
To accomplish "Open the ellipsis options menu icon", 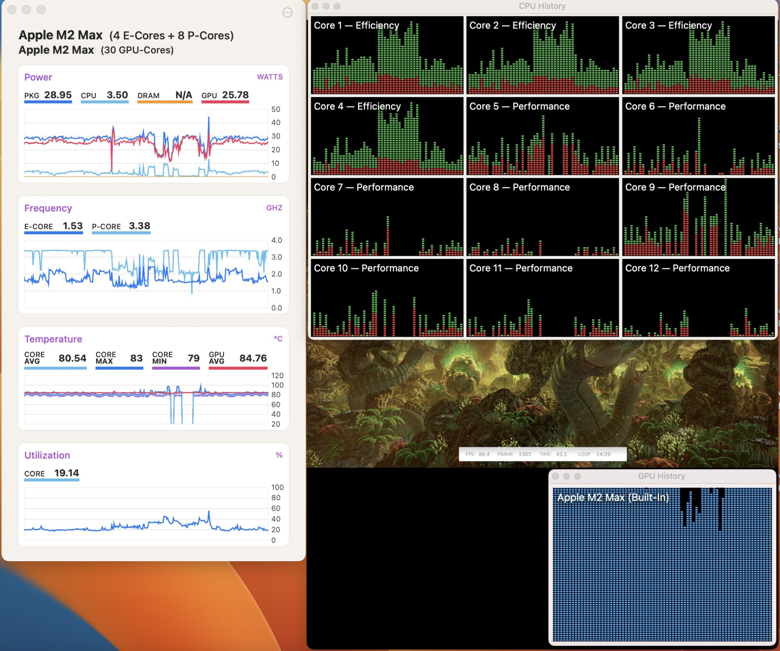I will [x=287, y=13].
